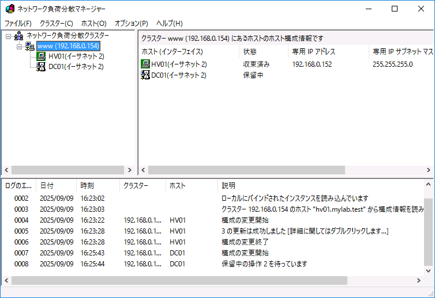435x298 pixels.
Task: Click the 専用 IP アドレス column header
Action: [x=327, y=52]
